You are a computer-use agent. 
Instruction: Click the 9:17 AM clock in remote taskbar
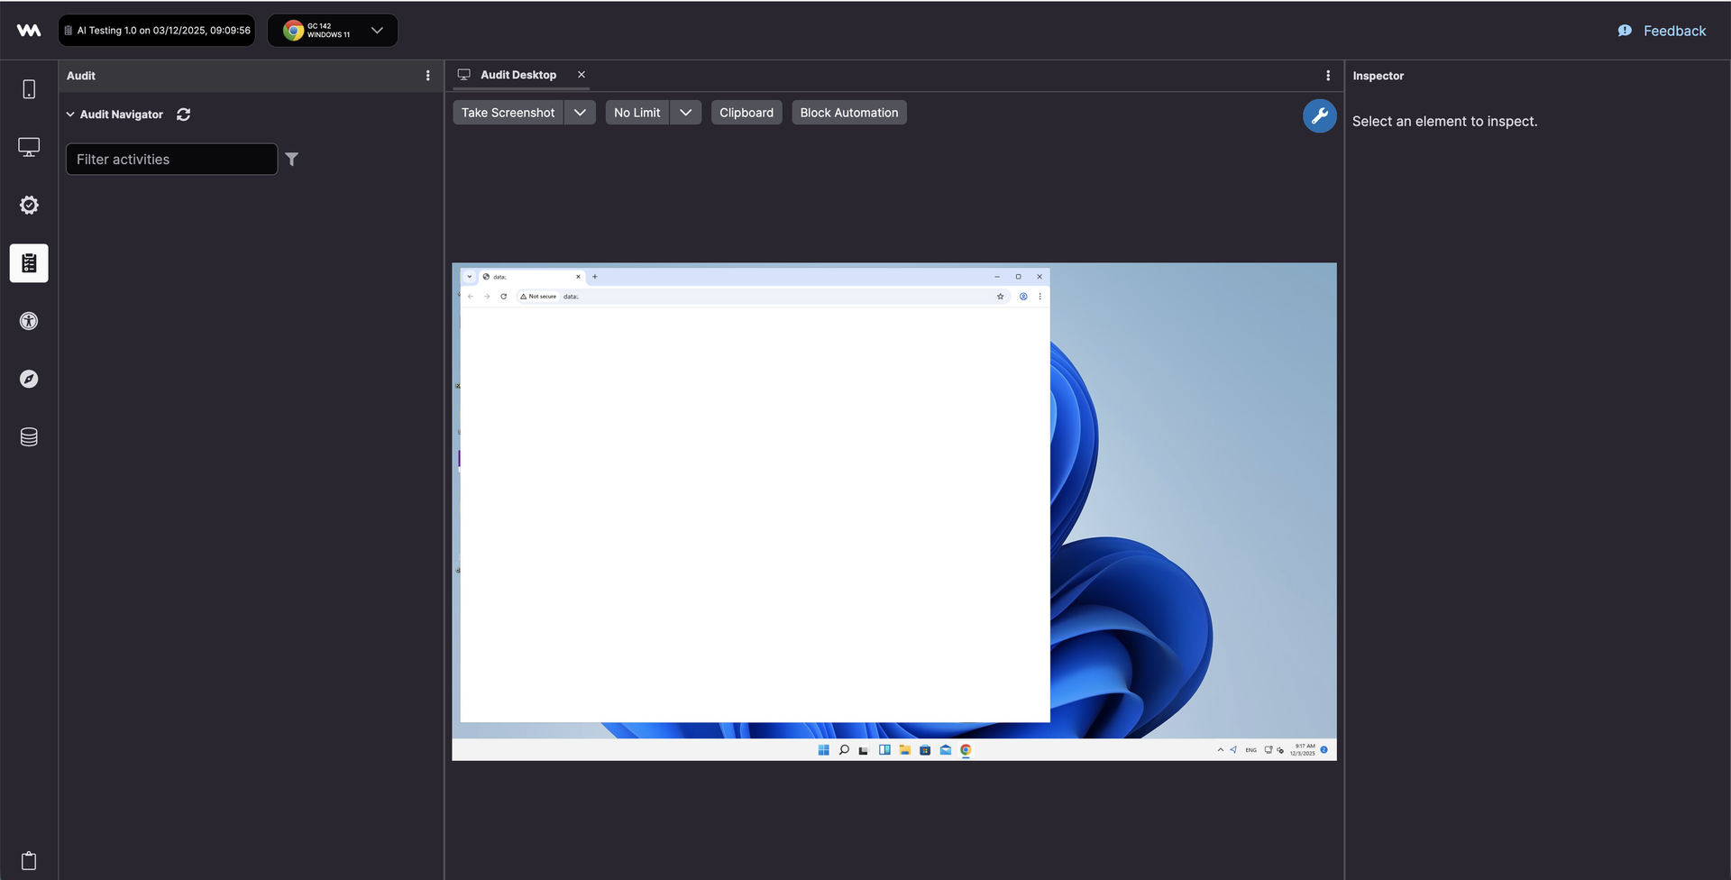[x=1304, y=750]
